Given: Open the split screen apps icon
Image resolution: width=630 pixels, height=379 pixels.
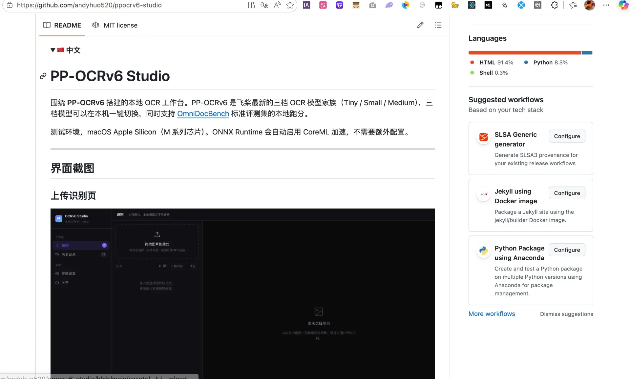Looking at the screenshot, I should coord(251,5).
